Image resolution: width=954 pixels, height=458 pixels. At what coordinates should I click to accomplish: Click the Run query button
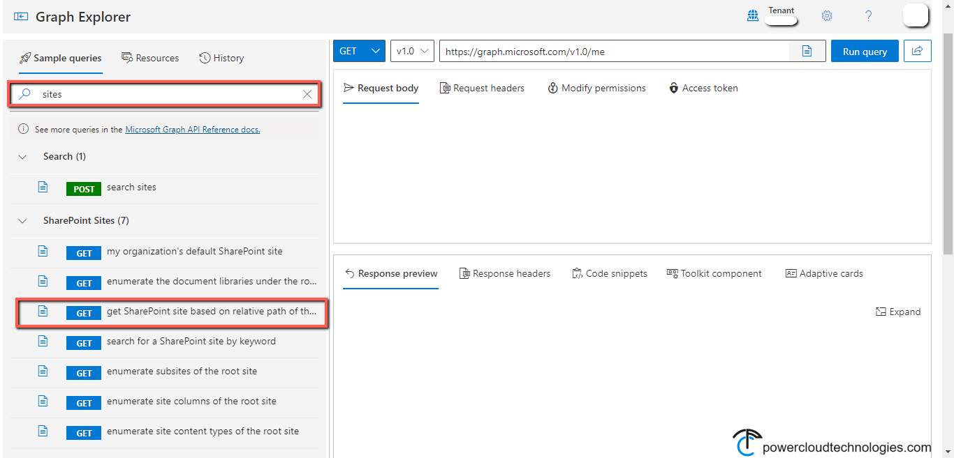[865, 51]
